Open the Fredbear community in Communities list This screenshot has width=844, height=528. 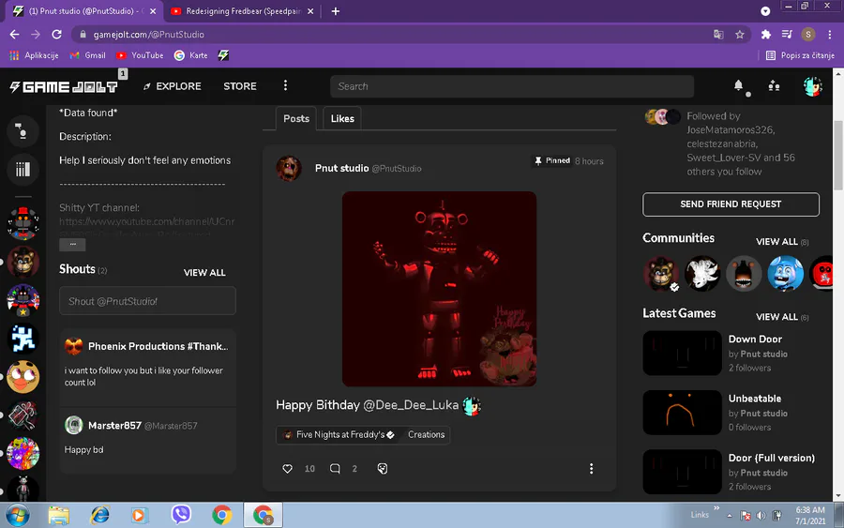[x=661, y=274]
